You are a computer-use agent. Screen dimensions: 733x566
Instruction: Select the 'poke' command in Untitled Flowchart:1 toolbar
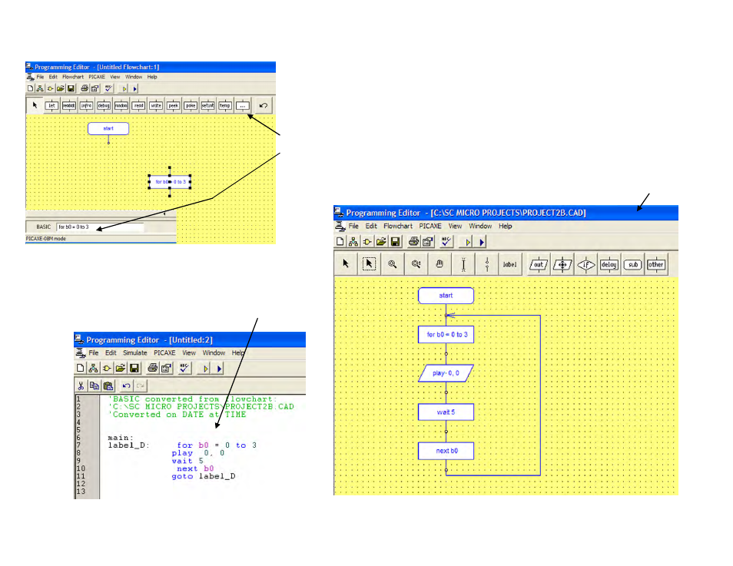tap(191, 106)
